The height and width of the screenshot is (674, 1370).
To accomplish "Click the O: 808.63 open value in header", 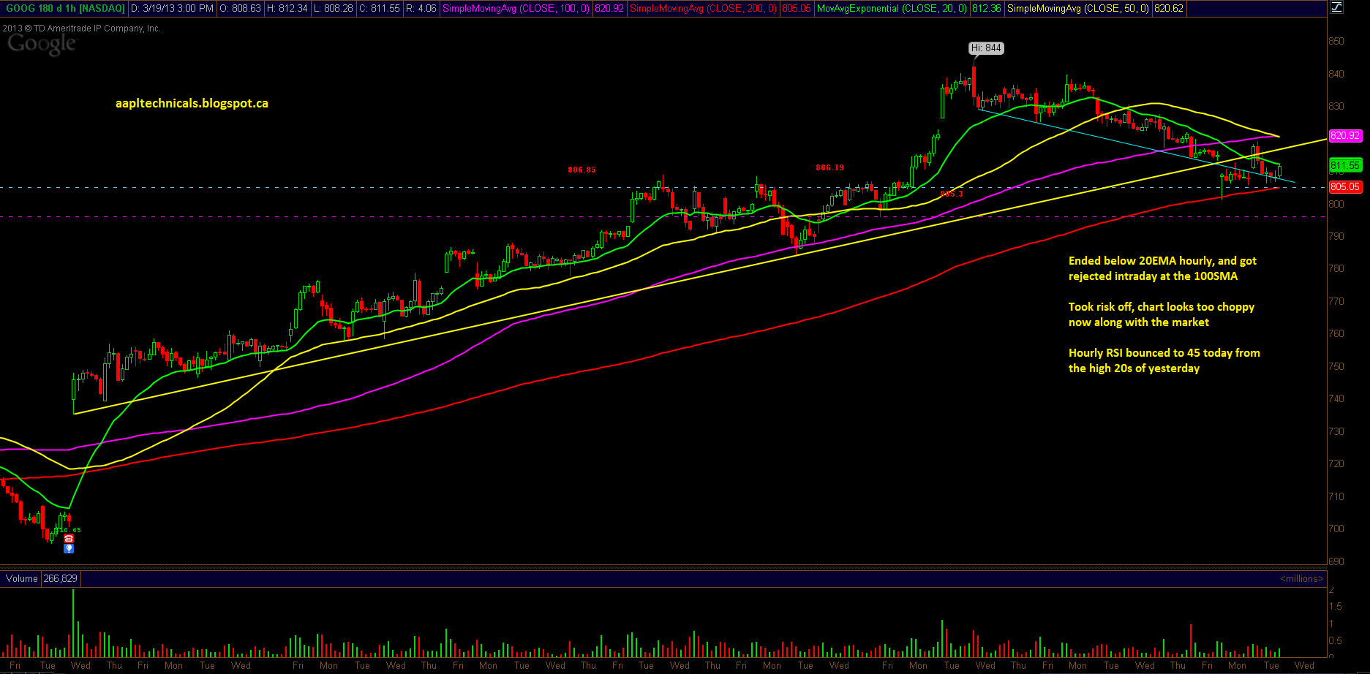I will pos(241,9).
